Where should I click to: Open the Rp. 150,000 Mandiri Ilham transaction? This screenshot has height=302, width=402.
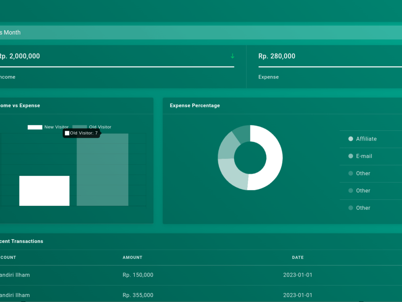point(138,275)
